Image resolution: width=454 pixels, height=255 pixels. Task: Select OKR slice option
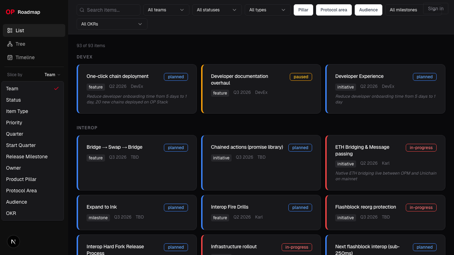coord(33,213)
